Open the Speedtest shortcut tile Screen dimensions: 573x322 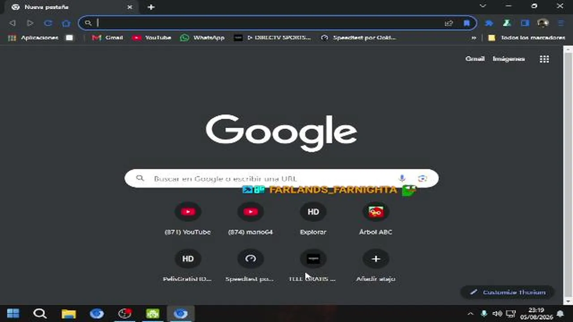pos(250,265)
